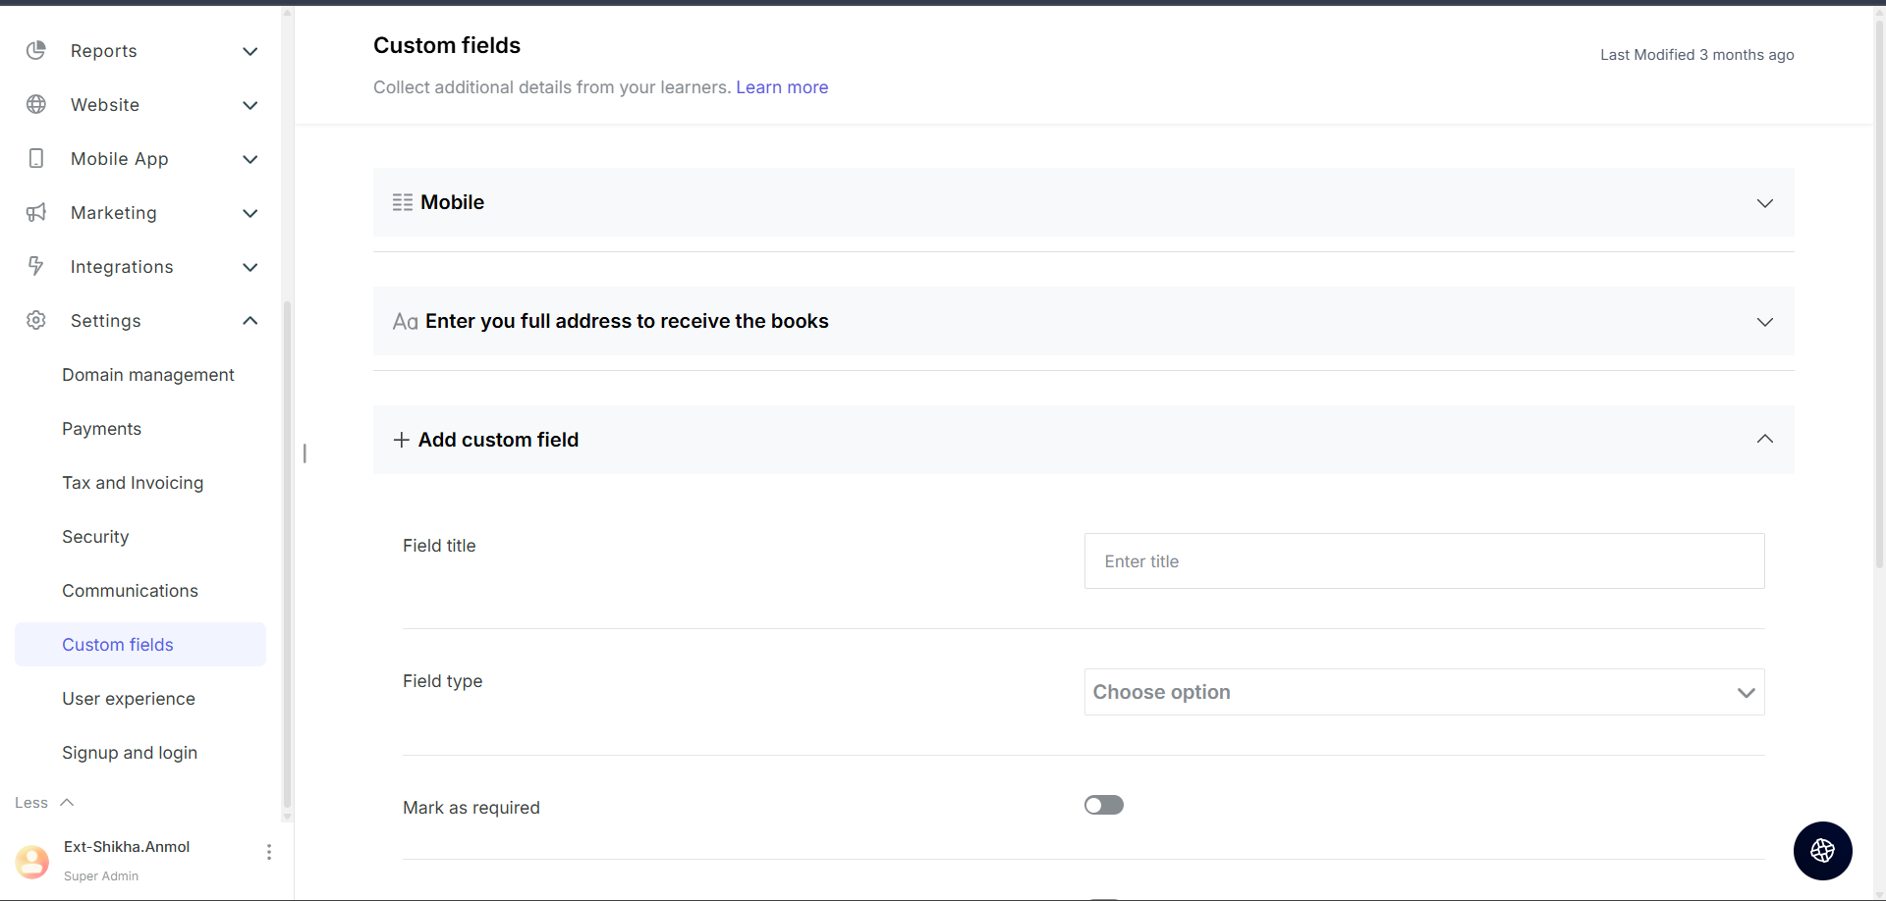
Task: Click the Mobile App phone icon
Action: [36, 159]
